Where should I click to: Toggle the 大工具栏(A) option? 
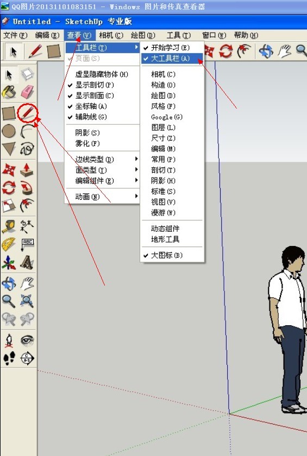coord(172,59)
